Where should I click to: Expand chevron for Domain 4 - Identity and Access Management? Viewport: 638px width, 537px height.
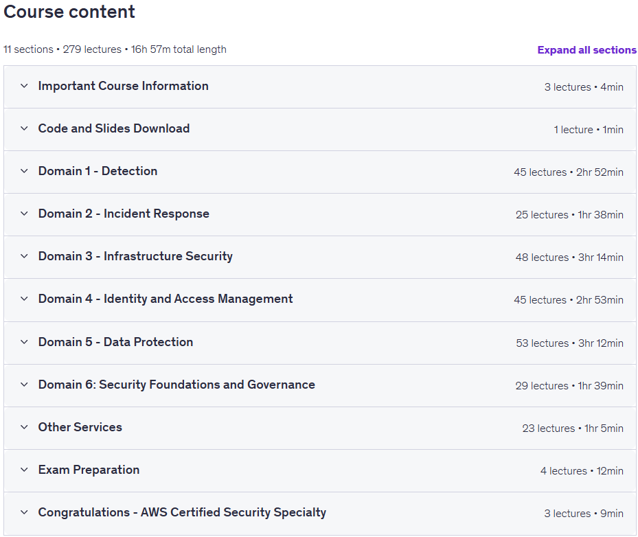click(25, 299)
